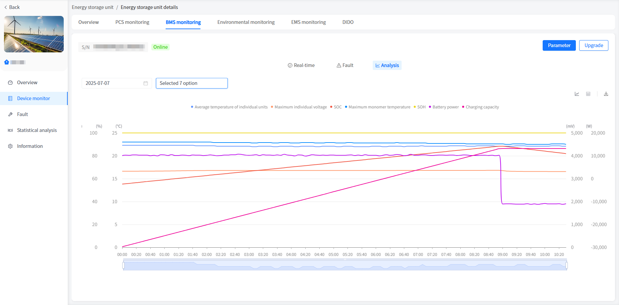This screenshot has height=305, width=619.
Task: Open the solar farm thumbnail image
Action: pyautogui.click(x=34, y=34)
